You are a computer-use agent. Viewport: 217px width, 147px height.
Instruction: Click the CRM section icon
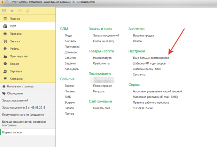click(x=5, y=26)
